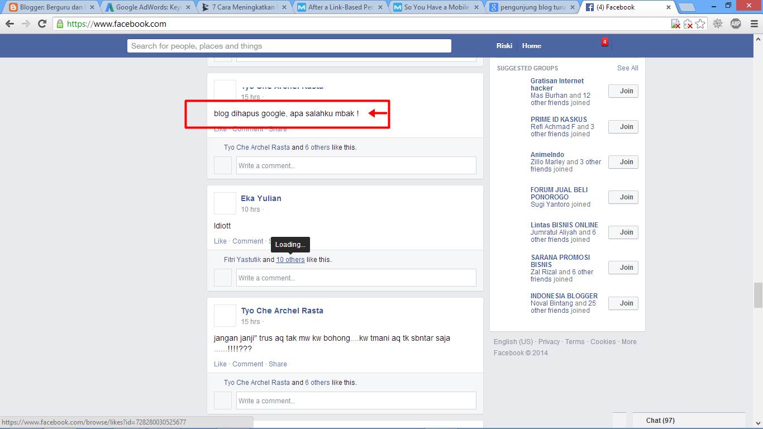Click English (US) language link
763x429 pixels.
pyautogui.click(x=513, y=342)
